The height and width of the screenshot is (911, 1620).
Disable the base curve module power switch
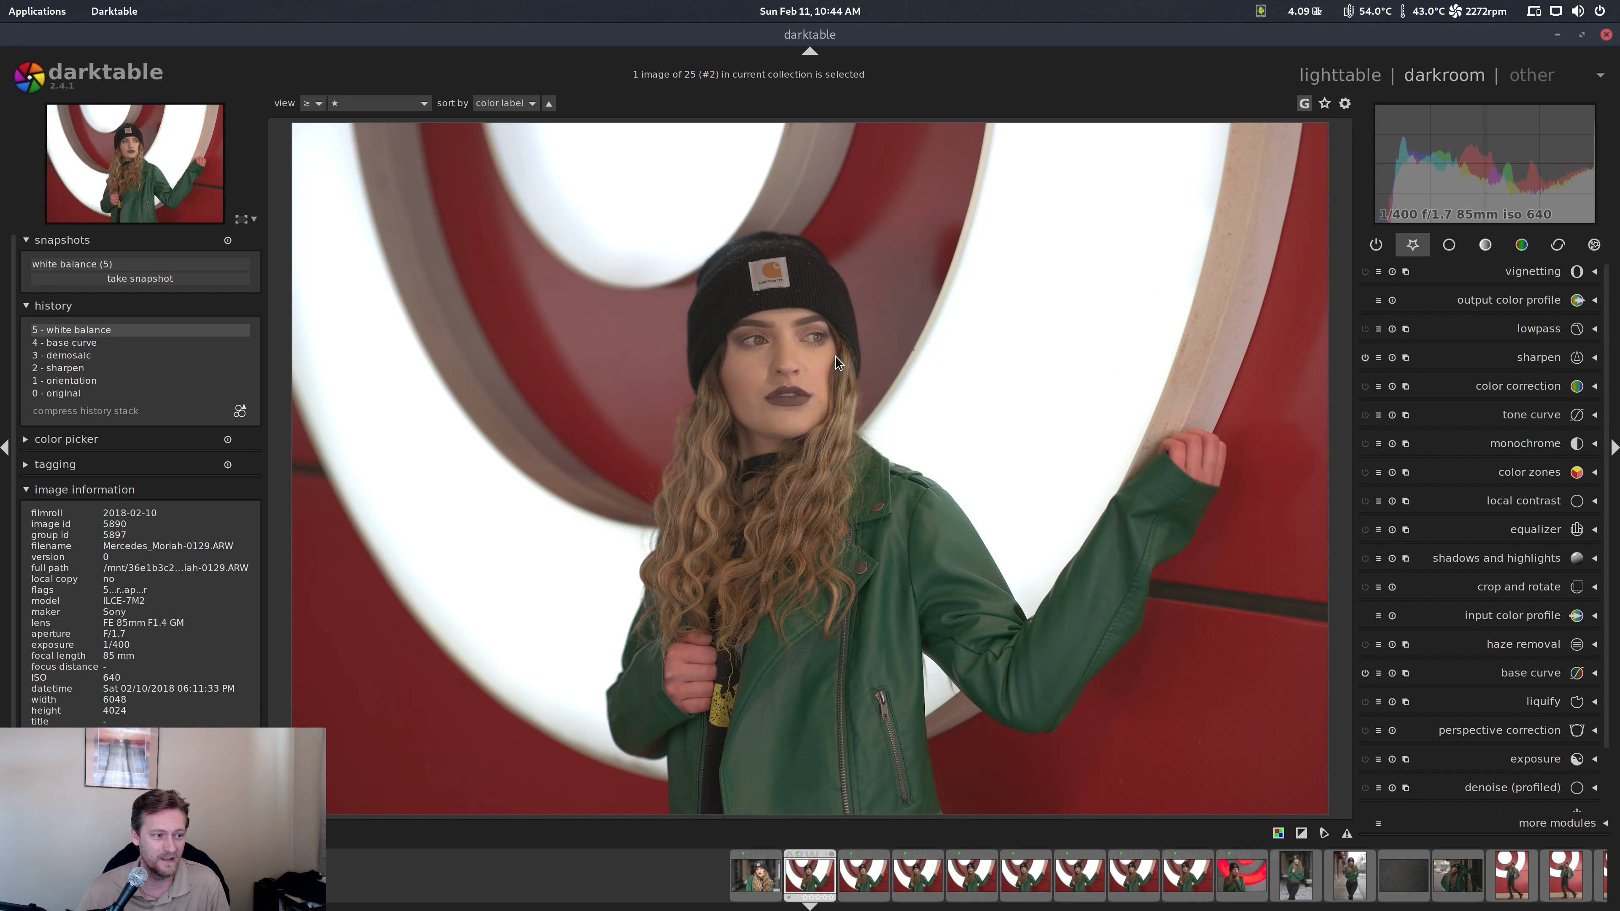(1365, 673)
